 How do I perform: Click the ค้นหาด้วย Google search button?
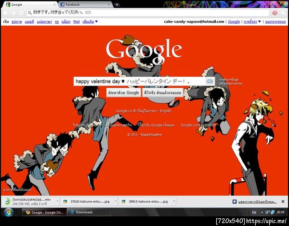pos(124,93)
